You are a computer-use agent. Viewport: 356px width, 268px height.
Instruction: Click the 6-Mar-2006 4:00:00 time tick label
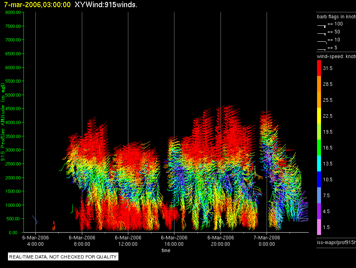click(x=35, y=241)
